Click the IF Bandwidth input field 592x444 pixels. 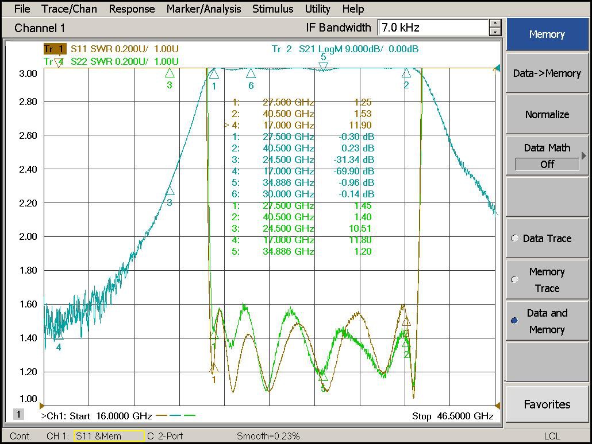tap(433, 28)
